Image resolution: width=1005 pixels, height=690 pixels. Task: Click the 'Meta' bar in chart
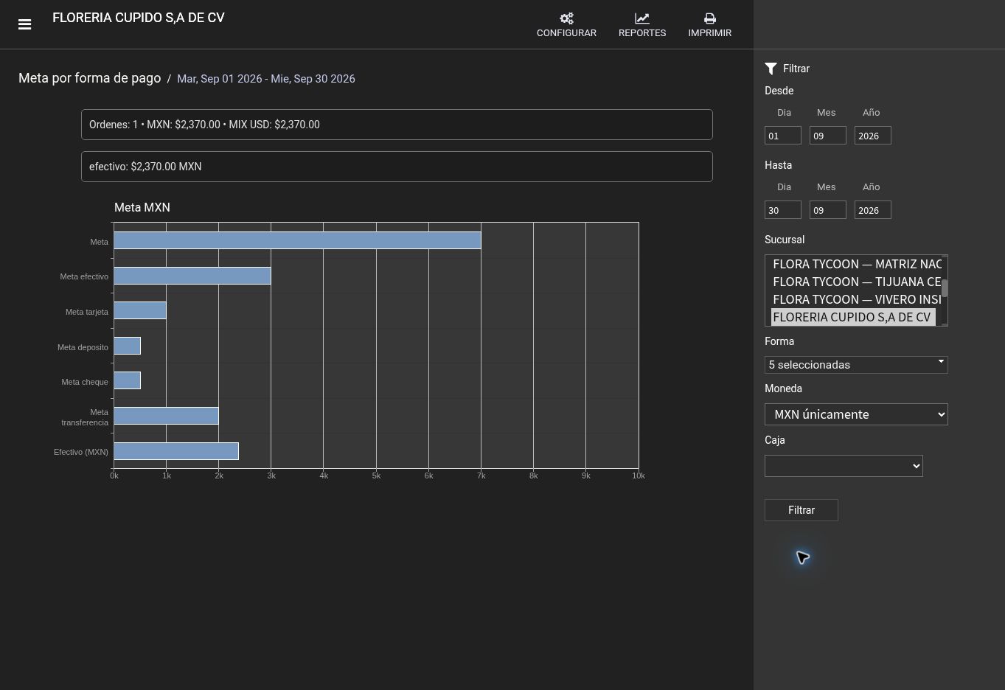[297, 240]
